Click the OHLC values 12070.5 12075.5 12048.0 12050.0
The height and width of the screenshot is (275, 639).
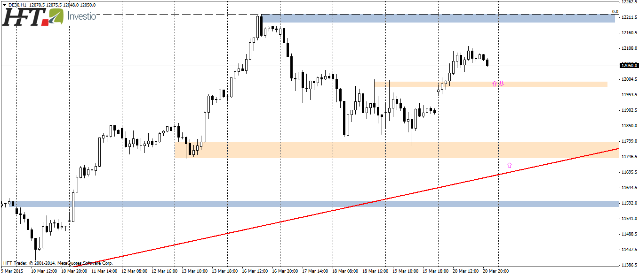coord(64,5)
